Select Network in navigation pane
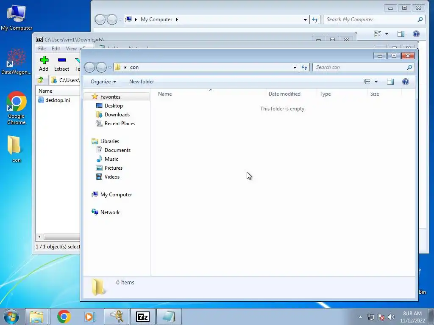The height and width of the screenshot is (325, 434). pos(106,212)
